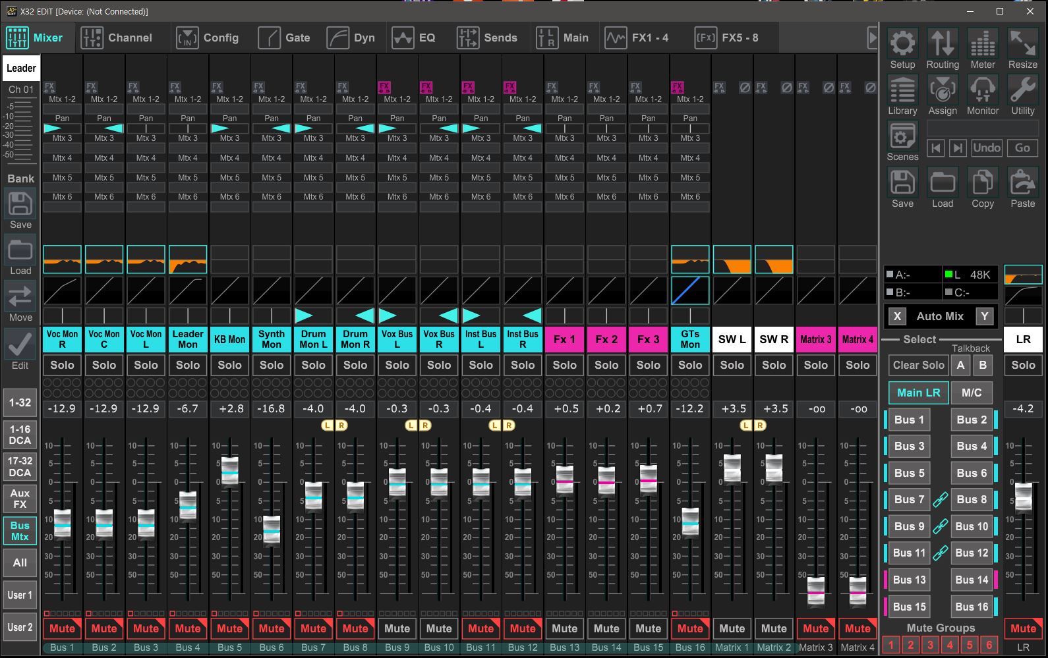Image resolution: width=1048 pixels, height=658 pixels.
Task: Click the Load folder icon in right panel
Action: [x=943, y=182]
